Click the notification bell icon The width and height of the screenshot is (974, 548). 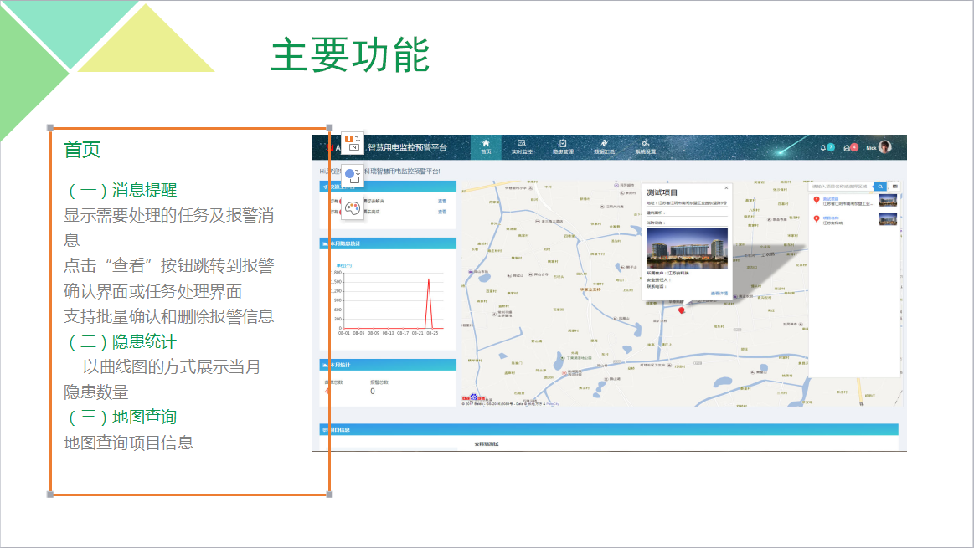824,147
